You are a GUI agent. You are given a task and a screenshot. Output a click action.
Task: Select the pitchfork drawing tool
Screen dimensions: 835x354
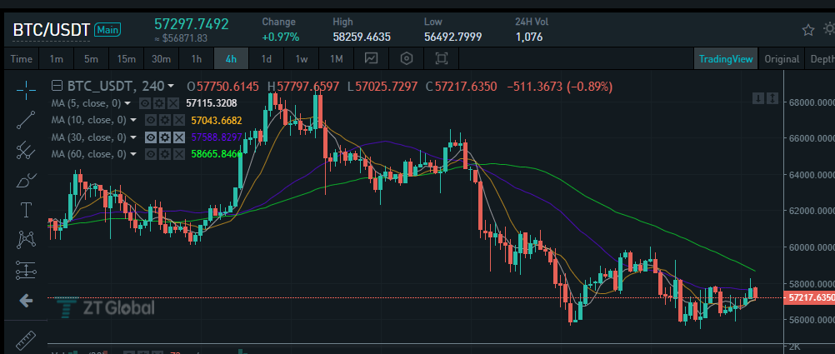point(26,151)
